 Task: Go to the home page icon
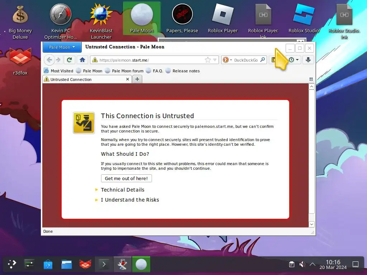point(82,60)
